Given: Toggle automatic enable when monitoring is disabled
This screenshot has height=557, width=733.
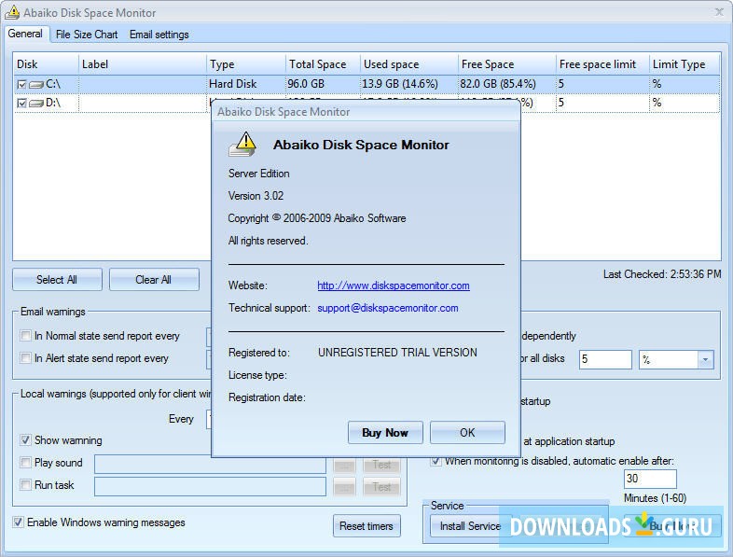Looking at the screenshot, I should [436, 461].
